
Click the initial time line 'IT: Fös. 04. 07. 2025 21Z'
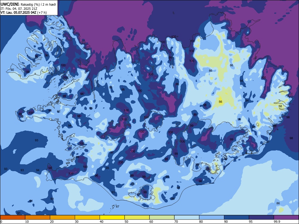coord(18,9)
